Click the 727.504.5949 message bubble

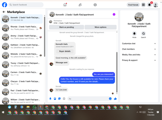tap(61, 90)
